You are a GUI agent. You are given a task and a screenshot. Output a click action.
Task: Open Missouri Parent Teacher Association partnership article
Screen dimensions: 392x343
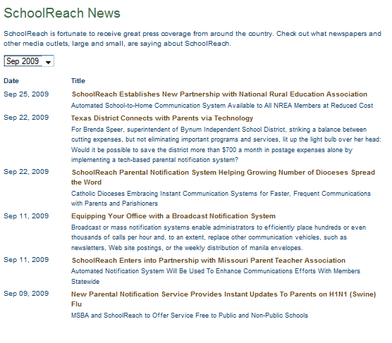pos(209,261)
